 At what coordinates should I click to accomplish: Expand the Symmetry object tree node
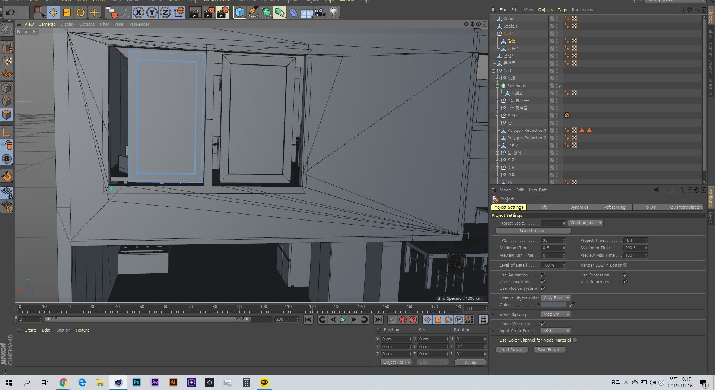pyautogui.click(x=497, y=86)
